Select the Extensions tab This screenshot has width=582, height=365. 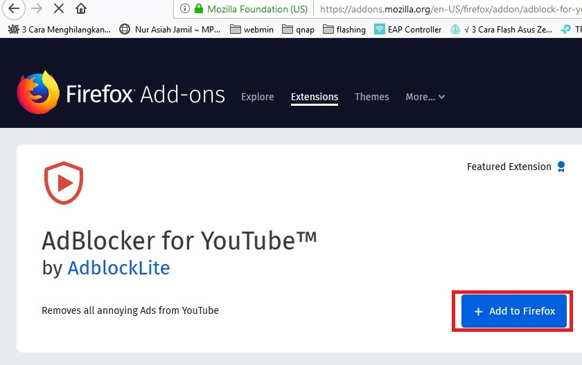315,97
